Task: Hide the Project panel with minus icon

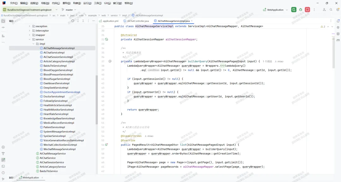Action: click(x=93, y=21)
